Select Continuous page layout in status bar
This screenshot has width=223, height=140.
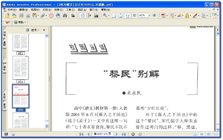click(x=201, y=134)
